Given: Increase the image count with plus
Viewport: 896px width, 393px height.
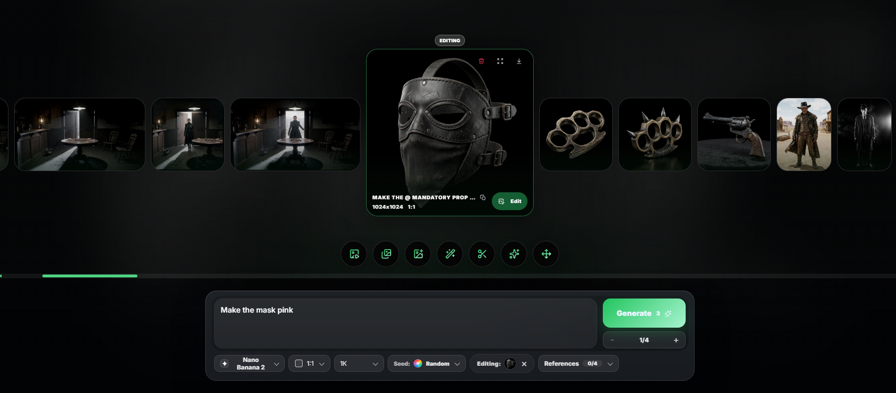Looking at the screenshot, I should click(x=676, y=340).
